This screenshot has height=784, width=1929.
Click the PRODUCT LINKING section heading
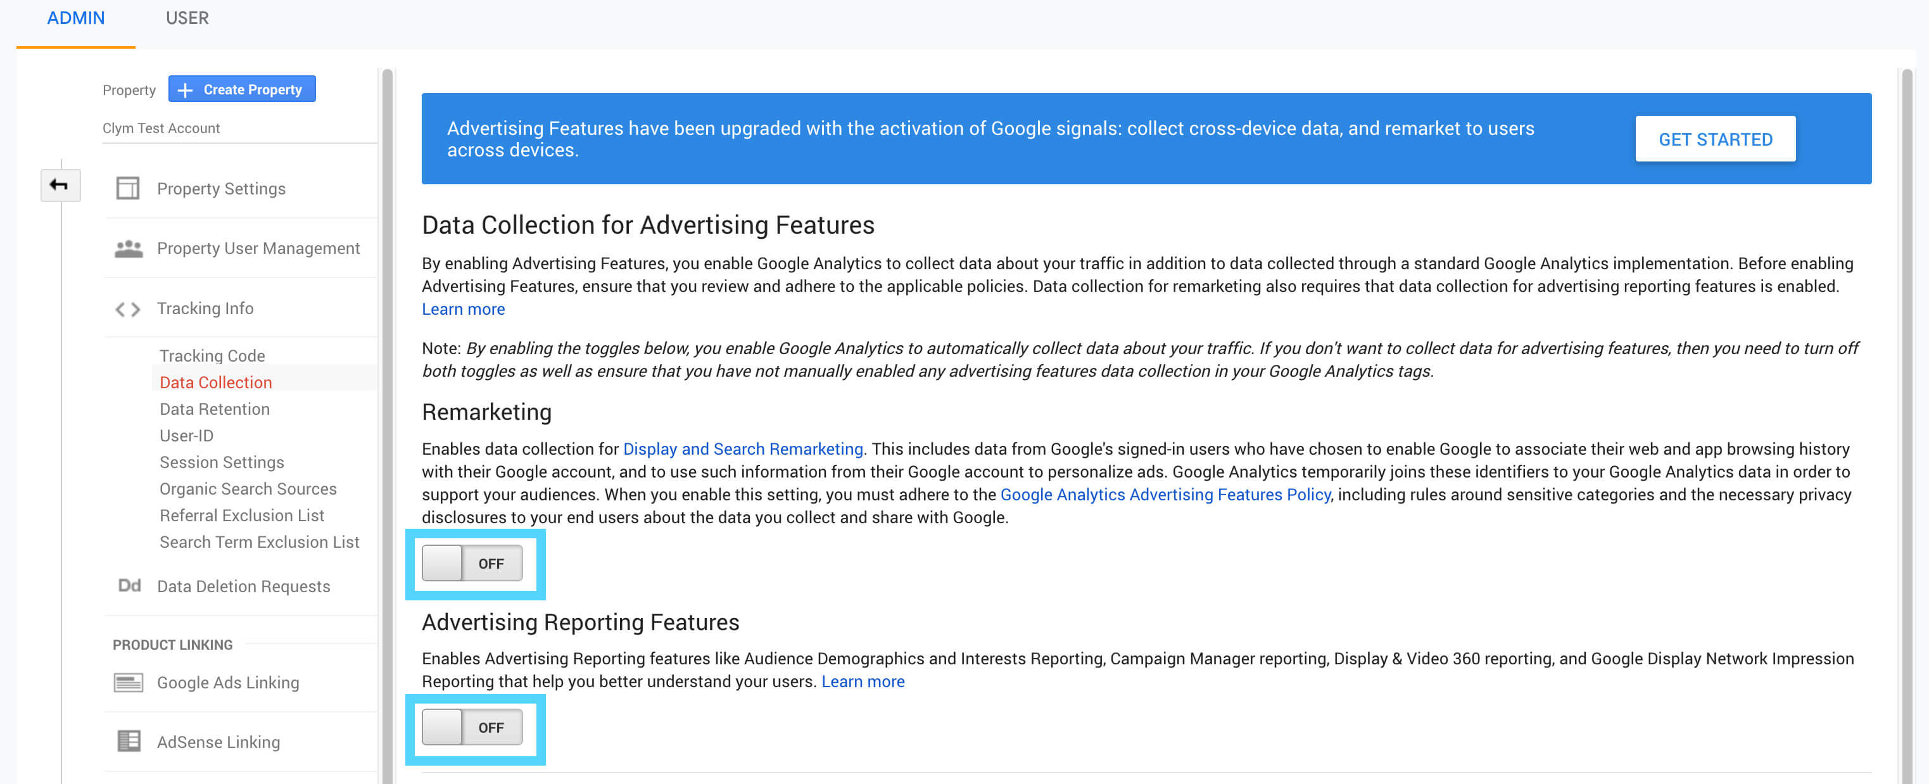172,645
